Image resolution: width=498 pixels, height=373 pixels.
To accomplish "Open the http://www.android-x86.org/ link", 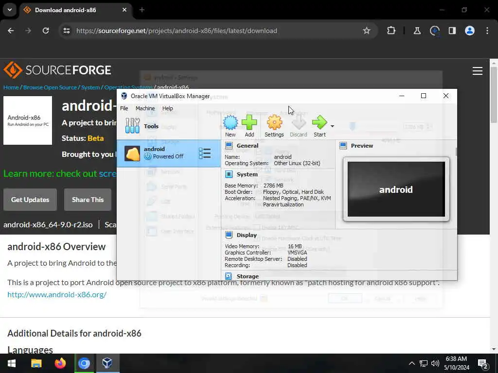I will click(x=57, y=294).
